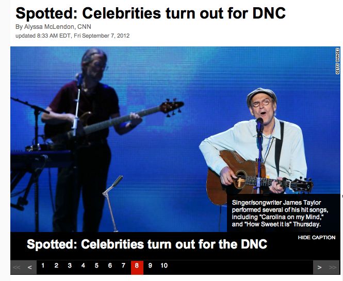
Task: Open slide 9 of the gallery
Action: (x=150, y=266)
